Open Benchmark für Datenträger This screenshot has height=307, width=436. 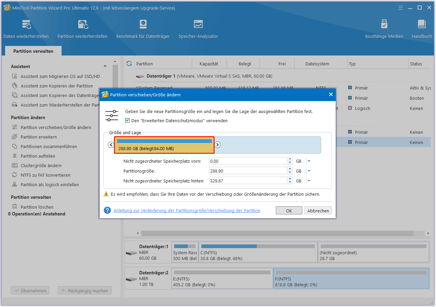143,29
